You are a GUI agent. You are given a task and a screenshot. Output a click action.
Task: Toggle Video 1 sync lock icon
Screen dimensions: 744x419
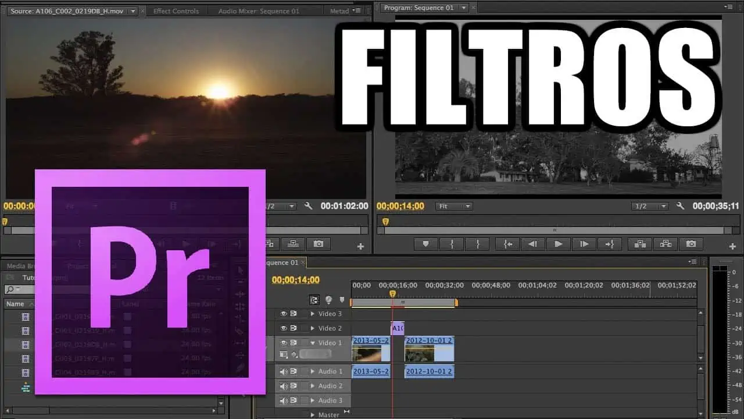point(294,343)
